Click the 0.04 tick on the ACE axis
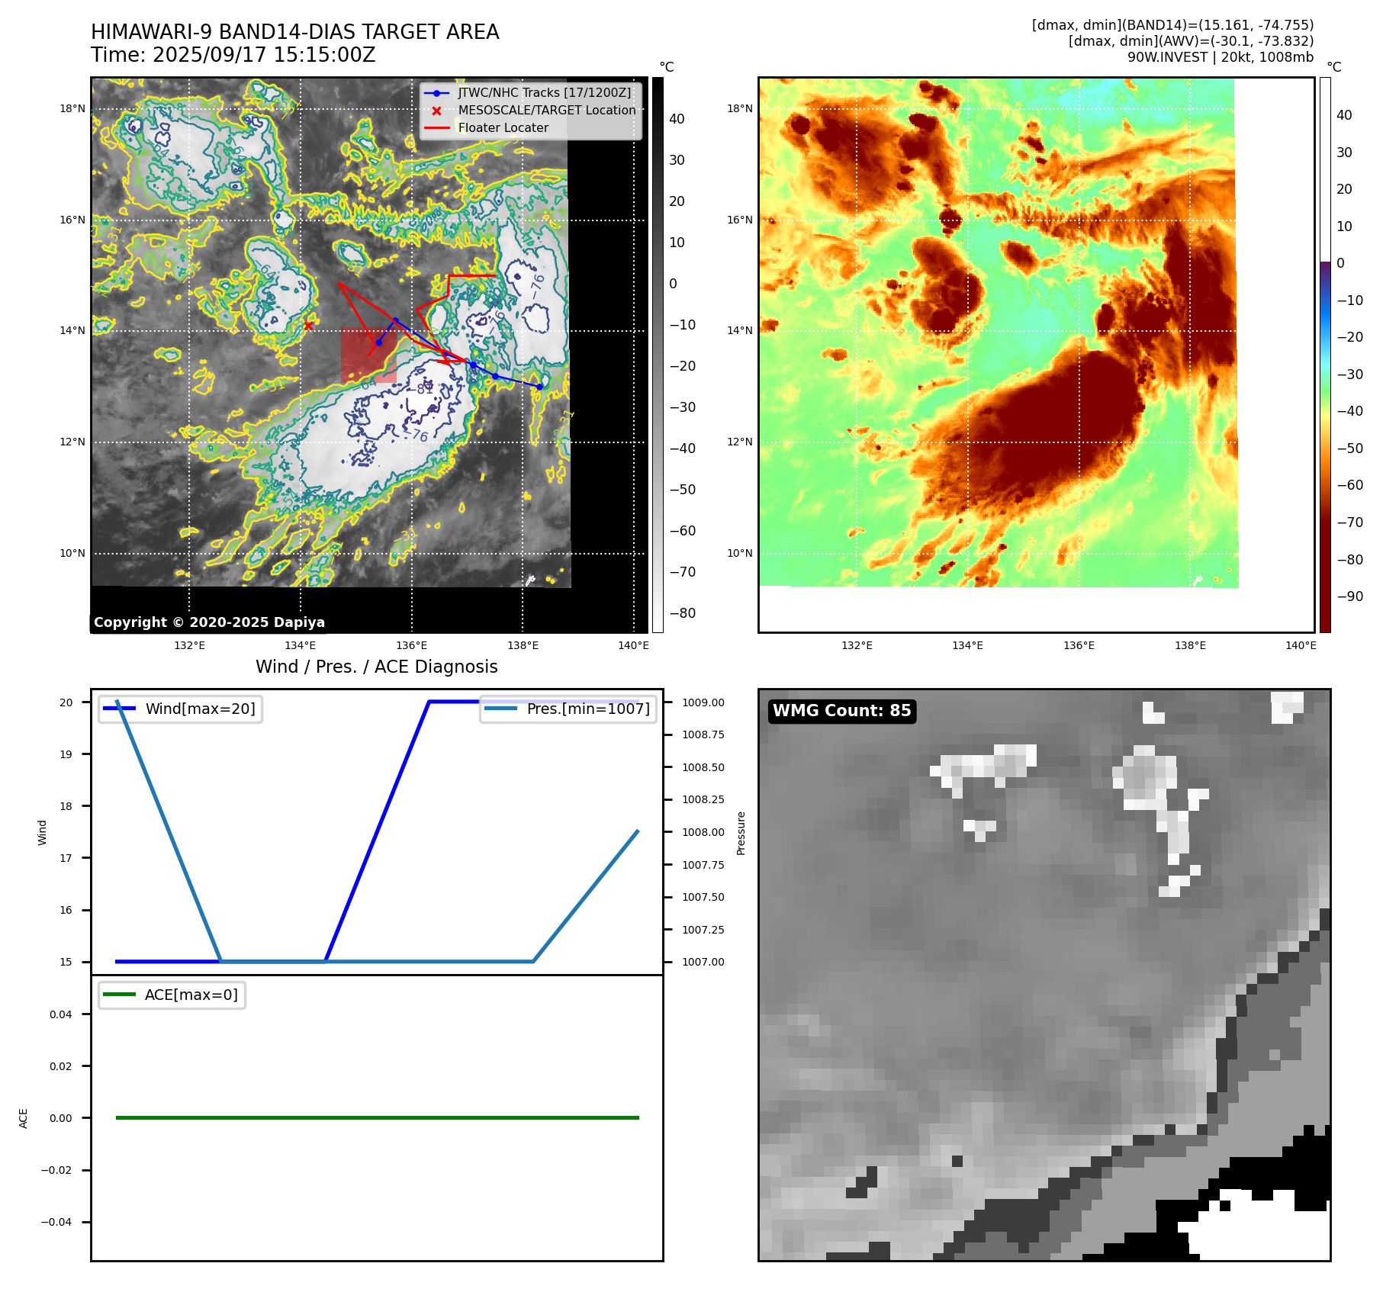 tap(61, 1014)
